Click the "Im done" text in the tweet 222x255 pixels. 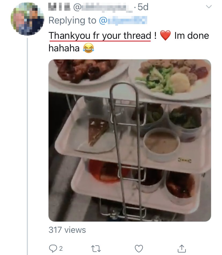point(191,36)
